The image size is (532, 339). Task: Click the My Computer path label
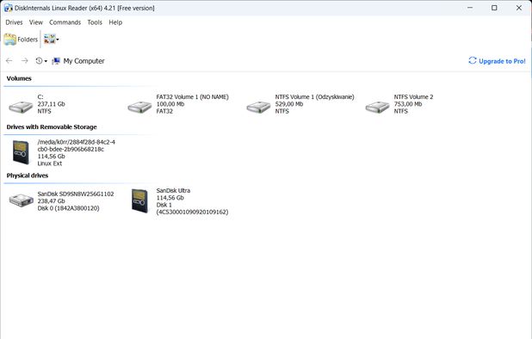[x=84, y=61]
